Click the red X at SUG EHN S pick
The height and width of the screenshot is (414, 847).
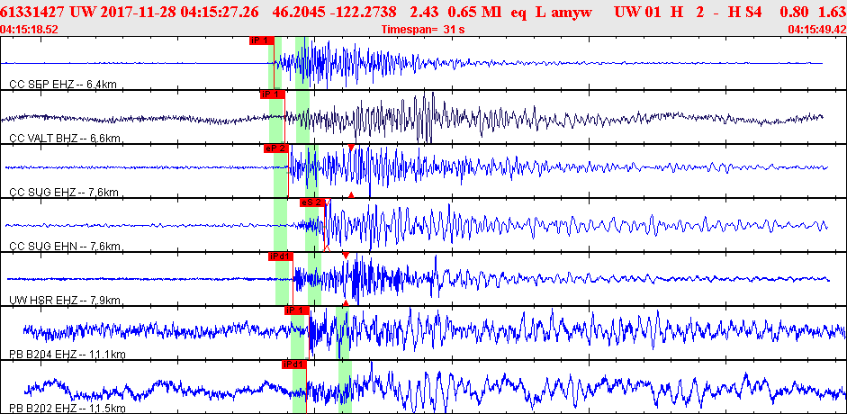pos(327,247)
